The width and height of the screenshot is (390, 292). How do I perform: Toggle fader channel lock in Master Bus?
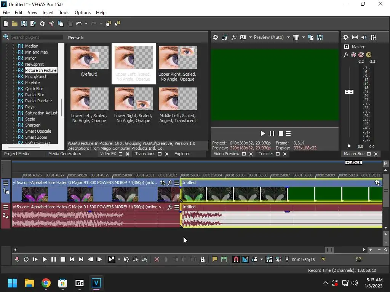(349, 146)
